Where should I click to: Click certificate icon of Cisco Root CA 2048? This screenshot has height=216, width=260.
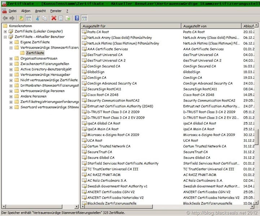coord(84,95)
